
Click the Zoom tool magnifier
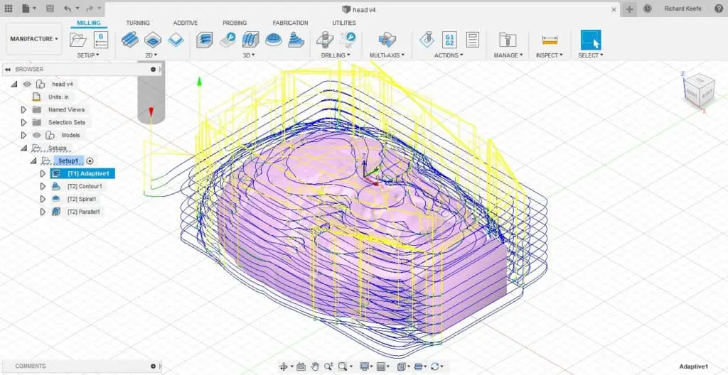tap(328, 366)
